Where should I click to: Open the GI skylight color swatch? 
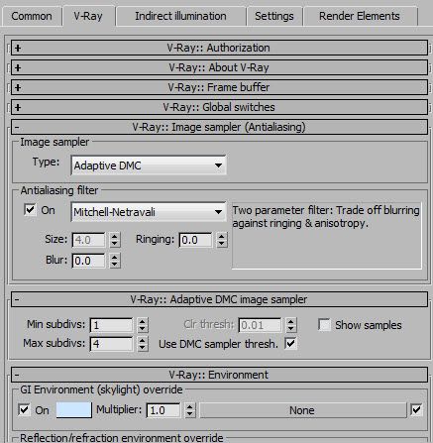(x=74, y=410)
